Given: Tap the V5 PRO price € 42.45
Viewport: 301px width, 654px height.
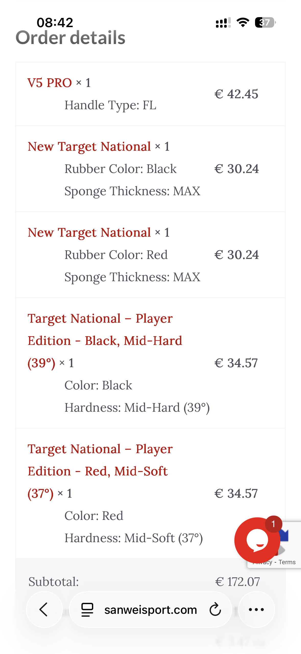Looking at the screenshot, I should (236, 94).
